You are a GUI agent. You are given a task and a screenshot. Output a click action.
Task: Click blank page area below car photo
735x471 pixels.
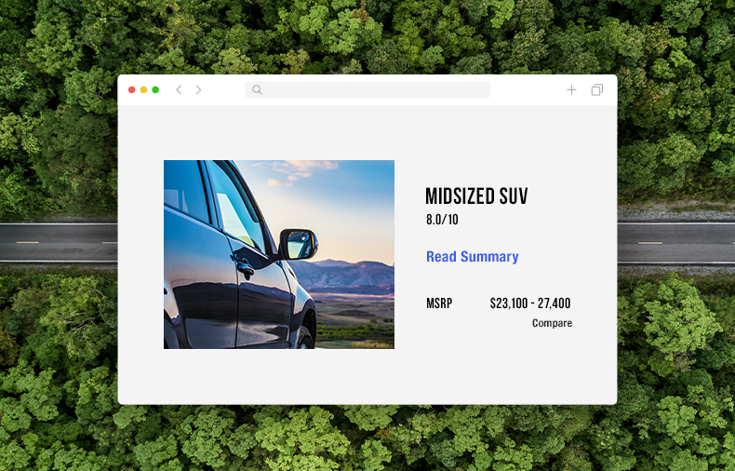point(279,375)
